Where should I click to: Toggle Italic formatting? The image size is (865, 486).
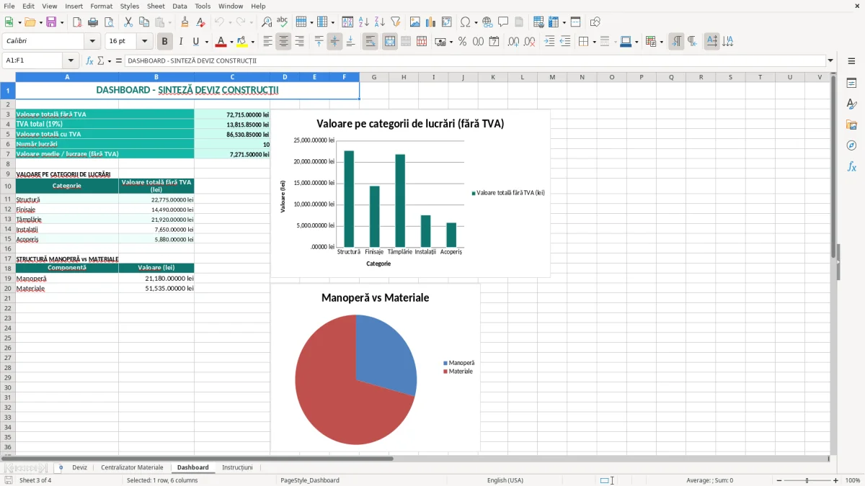181,42
